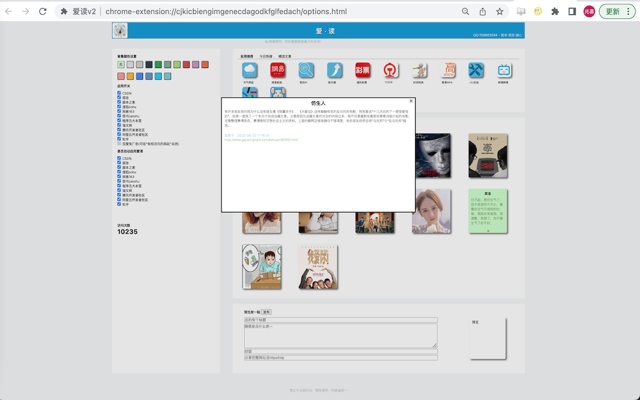
Task: Pick the dark navy background swatch
Action: coord(149,64)
